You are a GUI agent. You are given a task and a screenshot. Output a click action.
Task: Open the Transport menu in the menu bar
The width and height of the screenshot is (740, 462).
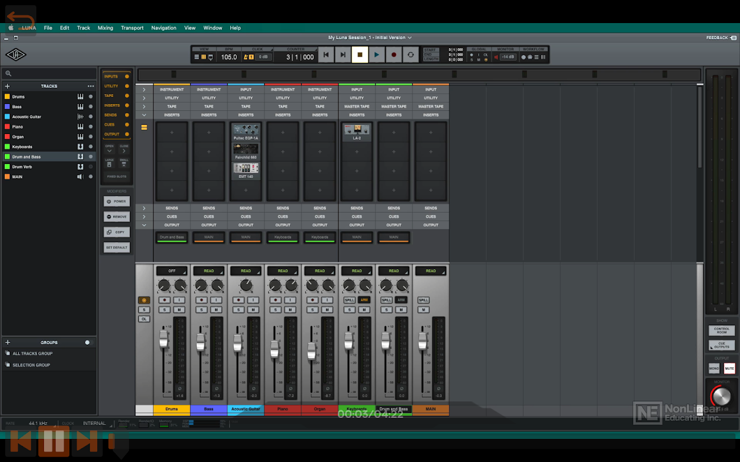tap(132, 28)
